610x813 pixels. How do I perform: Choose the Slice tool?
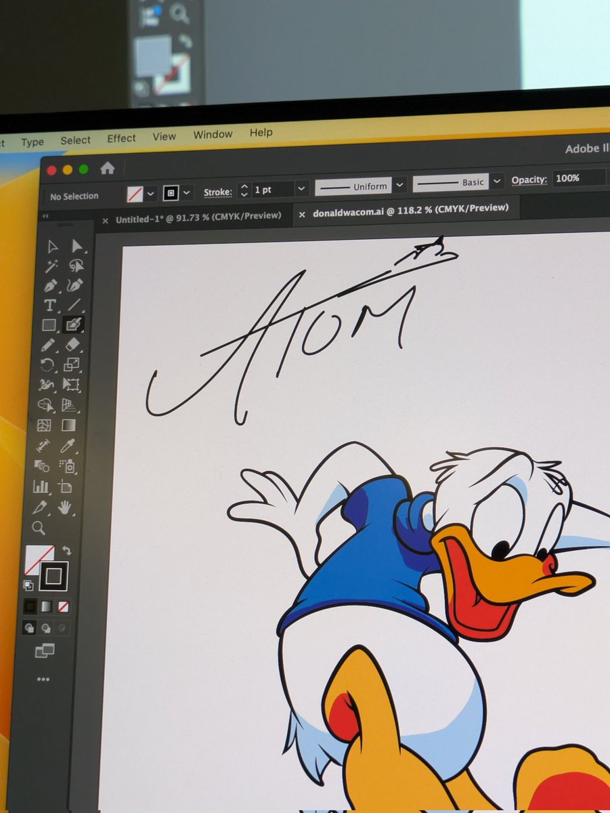pos(40,507)
